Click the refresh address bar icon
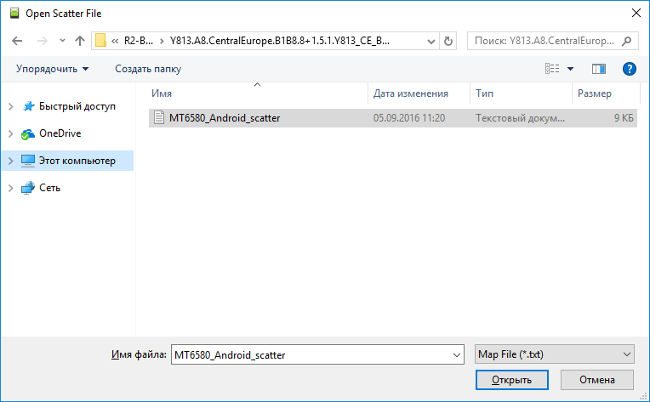650x402 pixels. click(x=449, y=40)
